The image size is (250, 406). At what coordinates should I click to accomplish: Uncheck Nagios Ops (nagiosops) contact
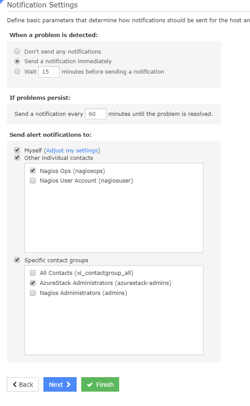pos(33,171)
